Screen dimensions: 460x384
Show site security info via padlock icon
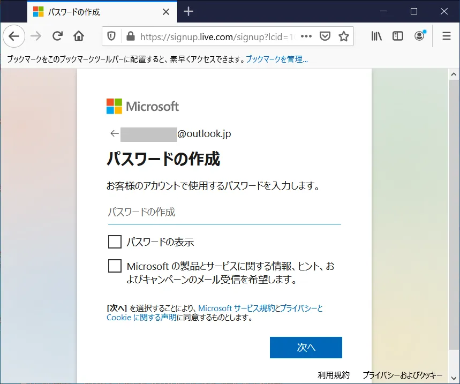(x=130, y=36)
